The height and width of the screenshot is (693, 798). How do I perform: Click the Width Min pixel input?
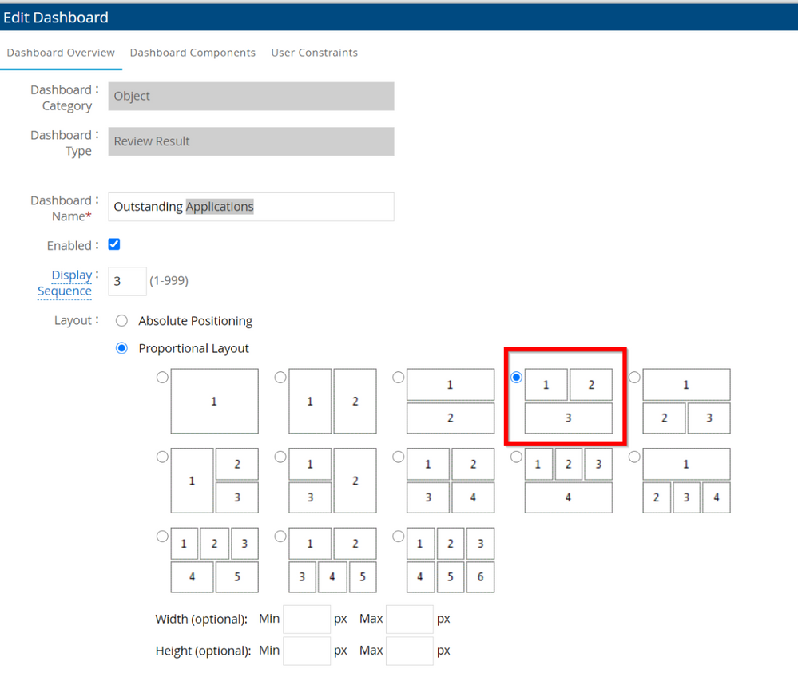coord(307,619)
